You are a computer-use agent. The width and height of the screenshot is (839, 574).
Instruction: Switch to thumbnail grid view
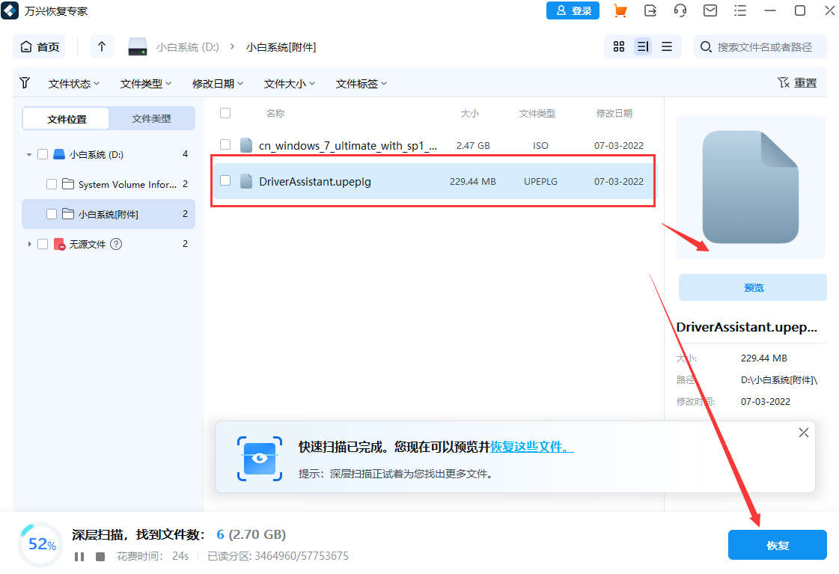[618, 46]
